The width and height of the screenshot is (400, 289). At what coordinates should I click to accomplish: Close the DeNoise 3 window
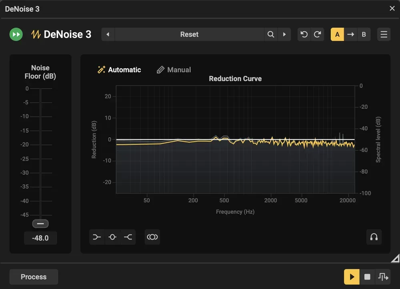(392, 8)
